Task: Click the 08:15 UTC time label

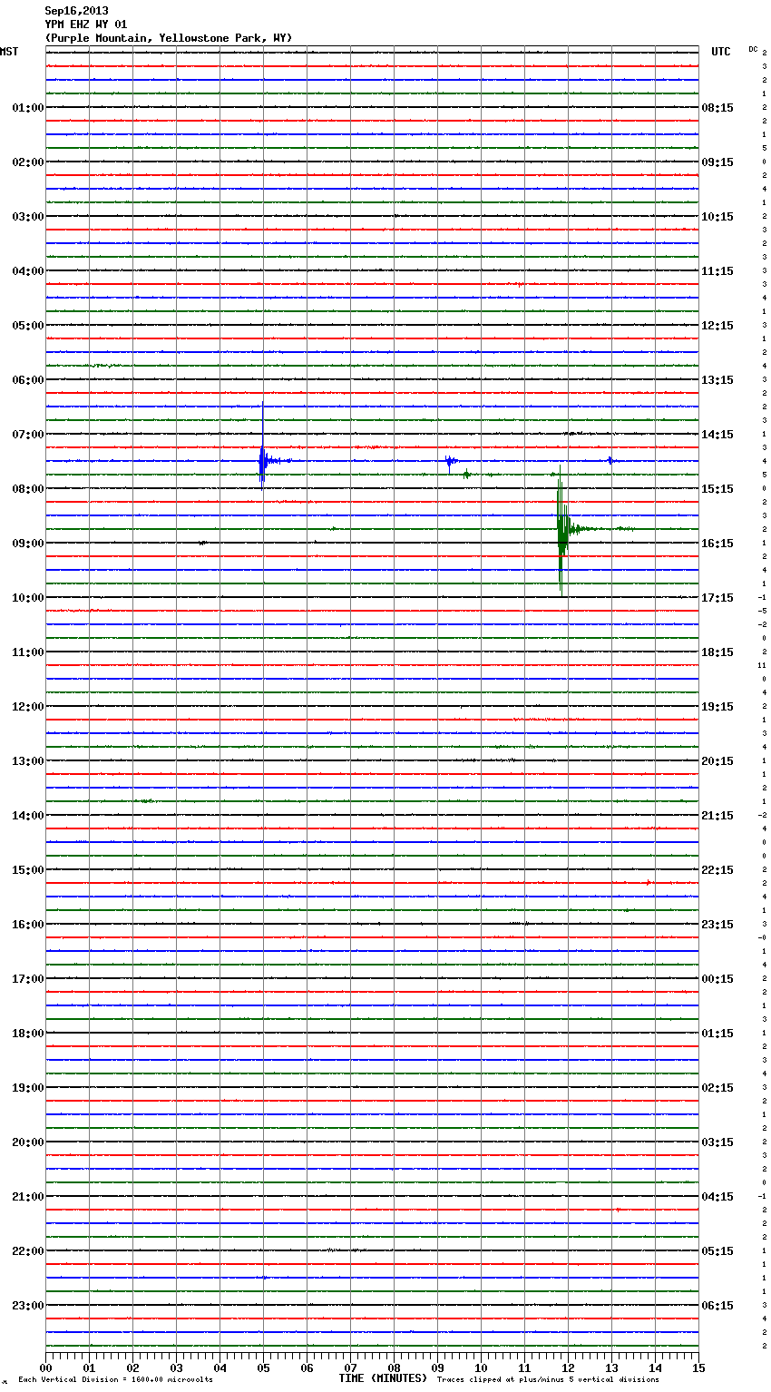Action: point(717,108)
